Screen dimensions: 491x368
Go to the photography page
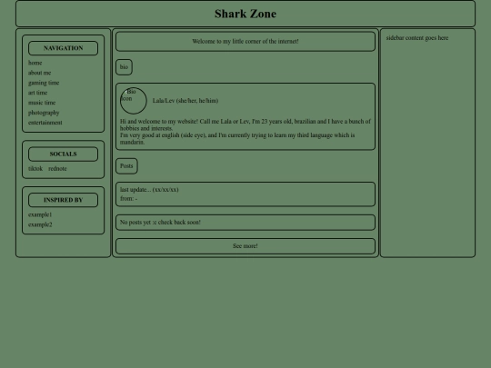pos(44,113)
